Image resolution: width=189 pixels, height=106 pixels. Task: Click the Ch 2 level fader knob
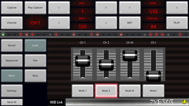click(x=106, y=65)
